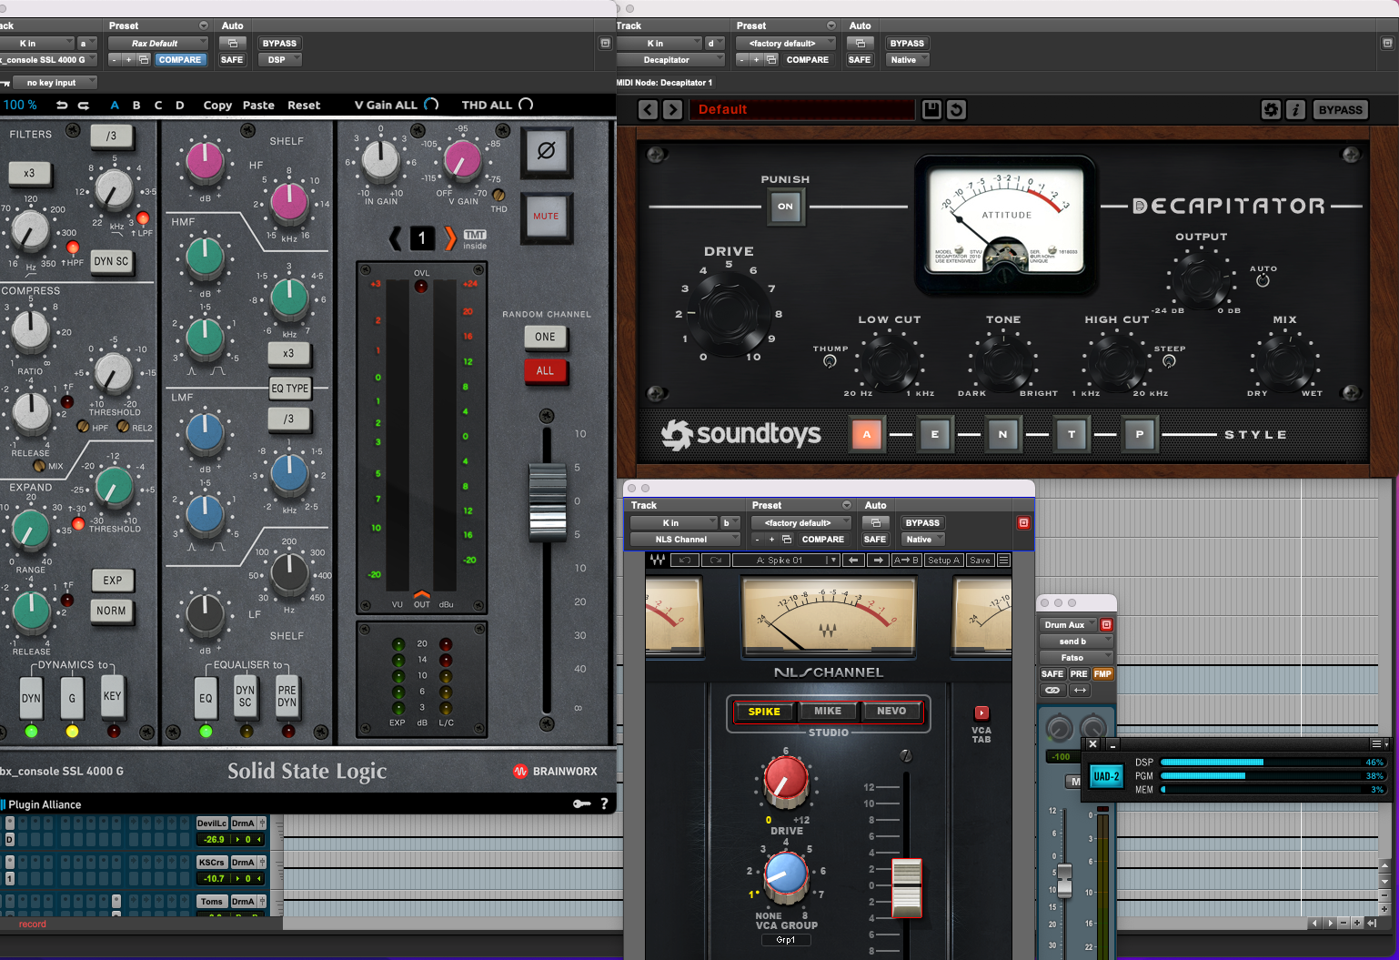
Task: Revert Decapitator preset with circular arrow
Action: (x=956, y=110)
